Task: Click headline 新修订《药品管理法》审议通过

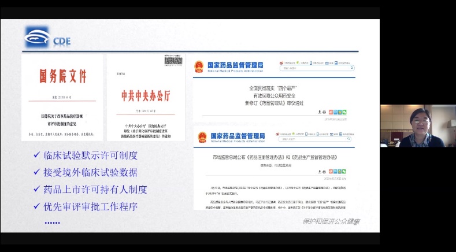Action: 274,102
